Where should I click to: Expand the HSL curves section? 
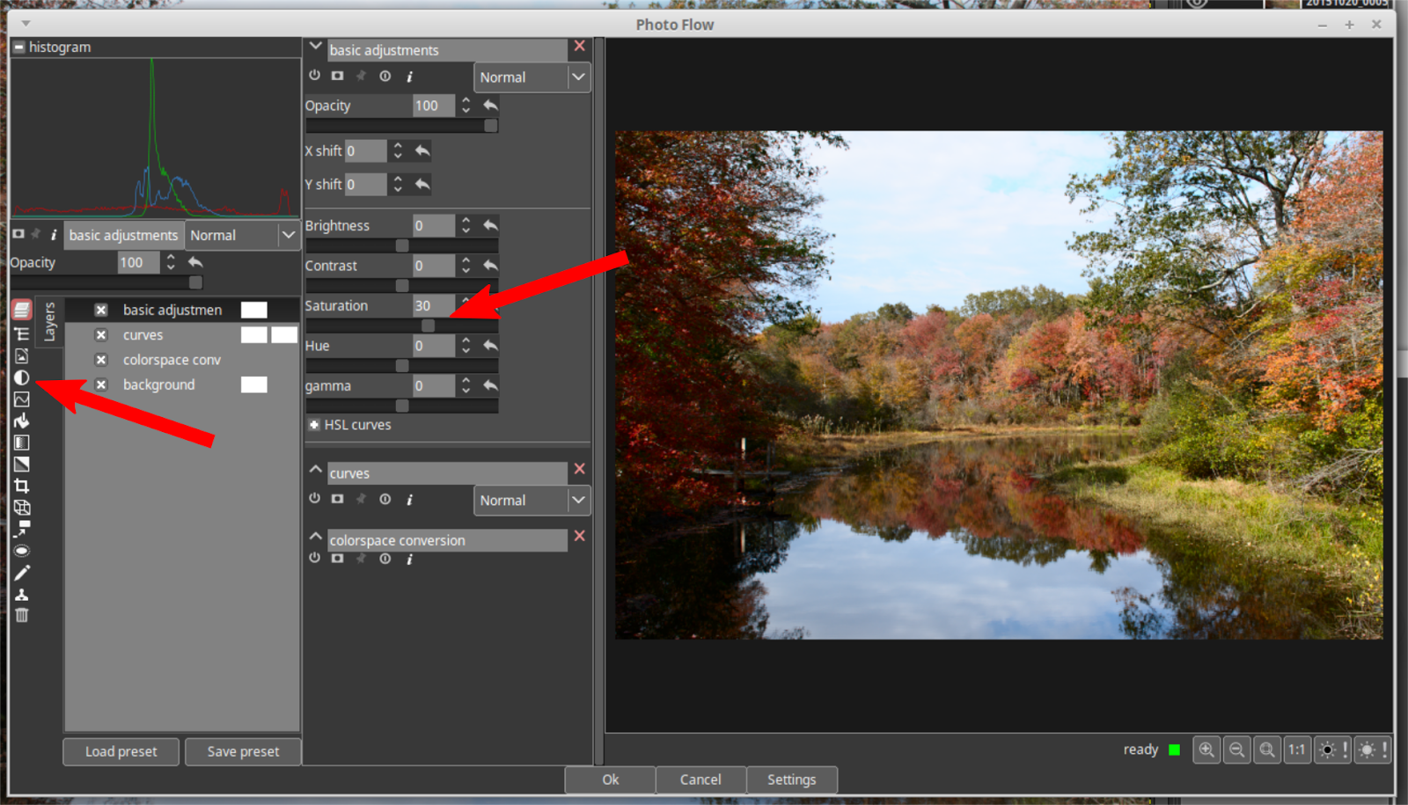point(314,425)
